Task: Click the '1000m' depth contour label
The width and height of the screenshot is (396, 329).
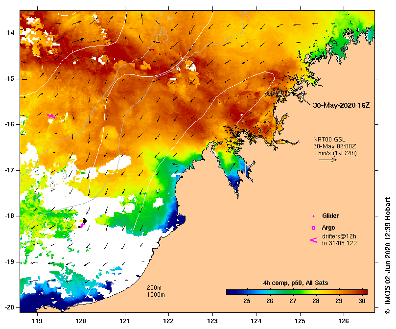Action: pyautogui.click(x=156, y=295)
